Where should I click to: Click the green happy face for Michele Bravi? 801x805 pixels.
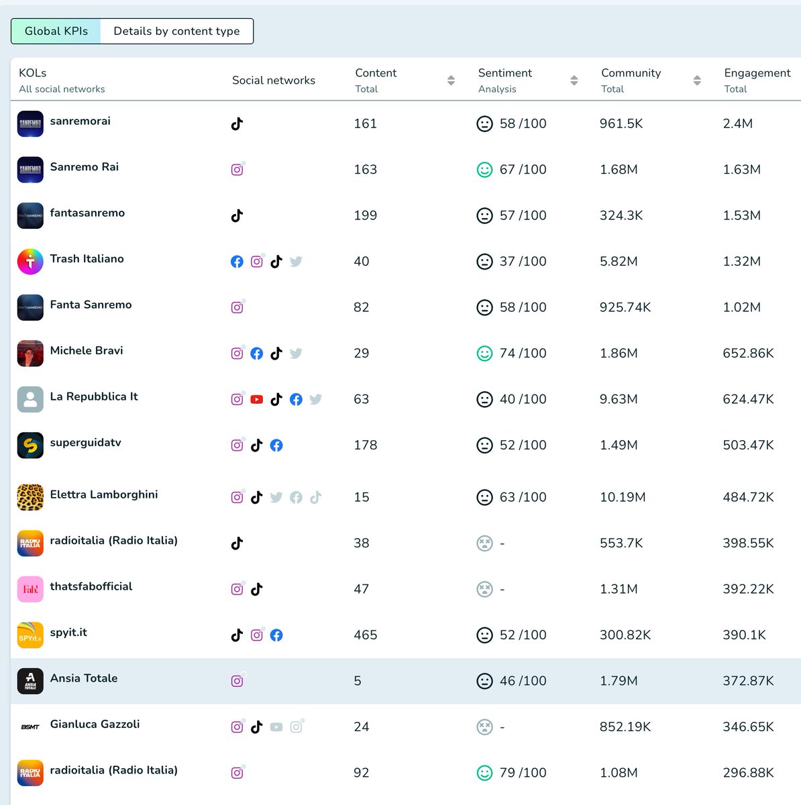coord(484,353)
